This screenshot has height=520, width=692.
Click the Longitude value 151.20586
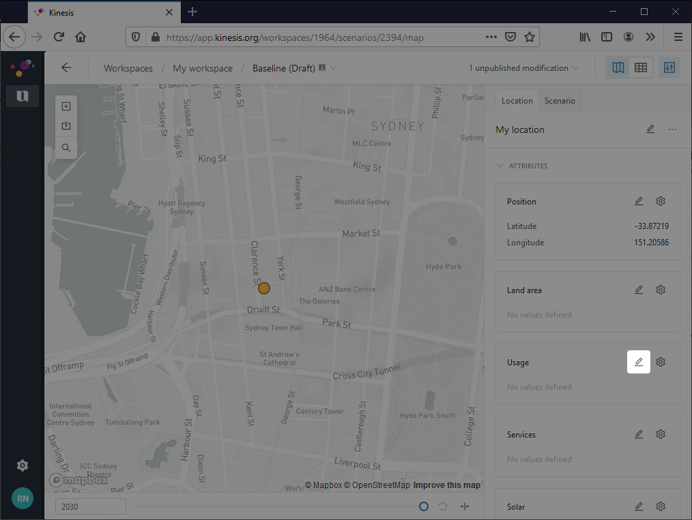pyautogui.click(x=652, y=243)
